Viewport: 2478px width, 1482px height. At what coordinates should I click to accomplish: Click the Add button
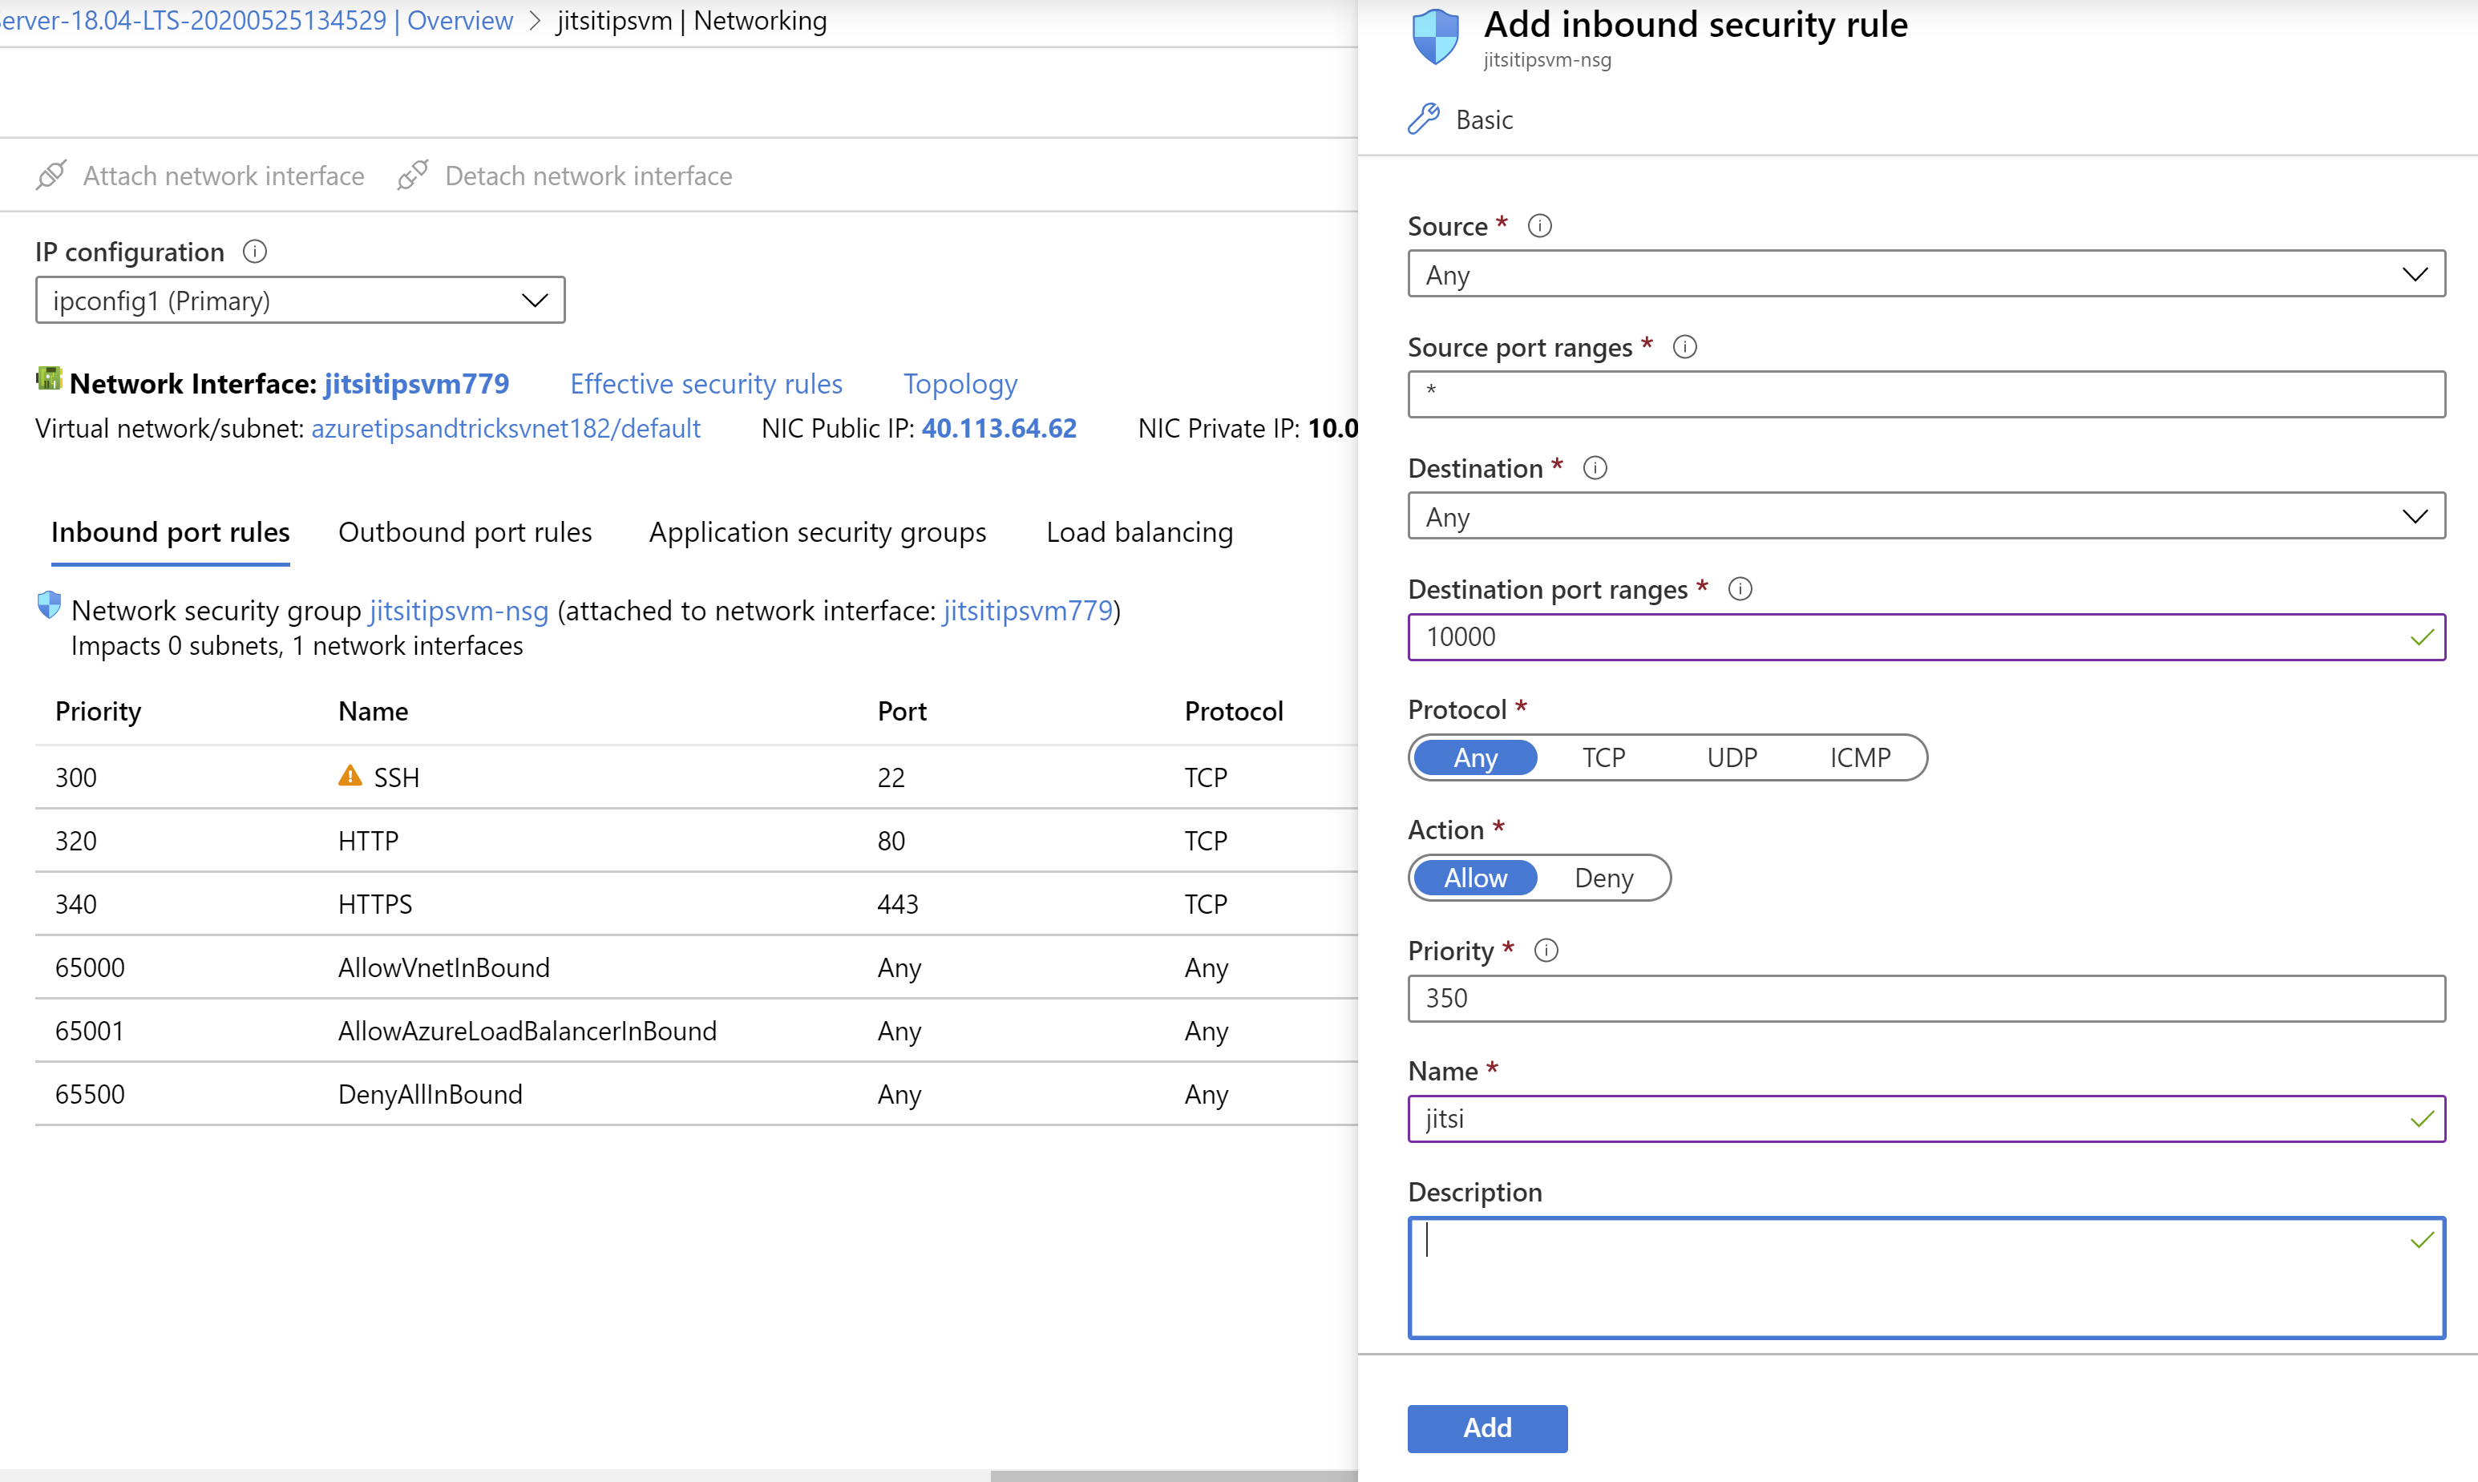1487,1428
